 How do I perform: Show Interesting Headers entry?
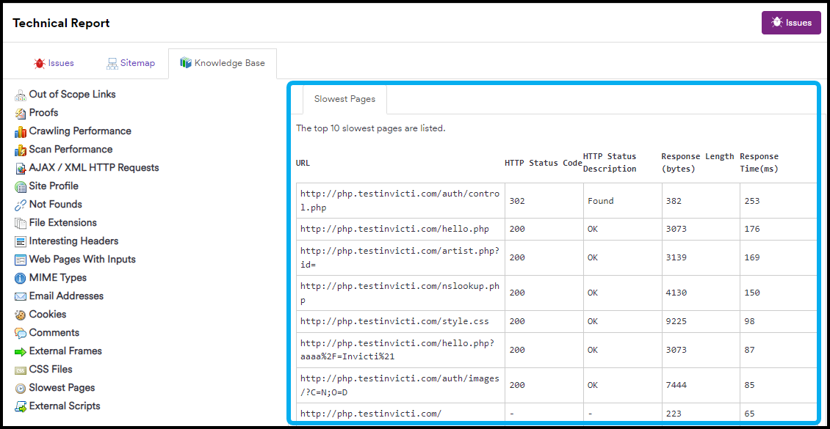tap(73, 241)
